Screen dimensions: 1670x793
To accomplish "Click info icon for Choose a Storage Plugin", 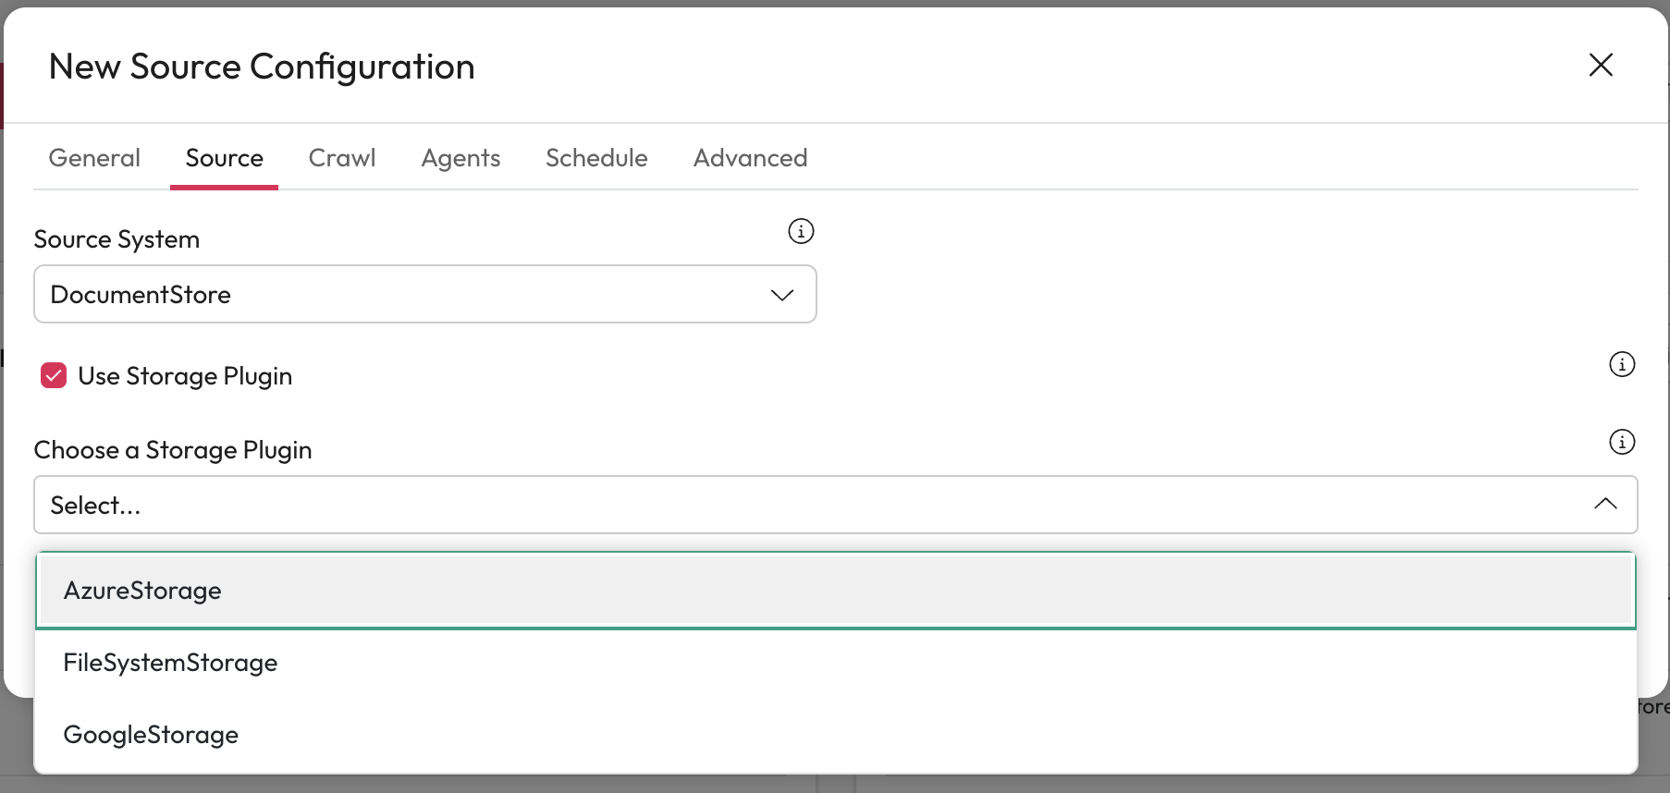I will point(1622,442).
